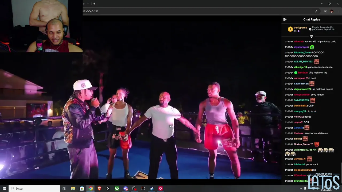342x192 pixels.
Task: Launch Brave browser from taskbar
Action: coord(99,189)
